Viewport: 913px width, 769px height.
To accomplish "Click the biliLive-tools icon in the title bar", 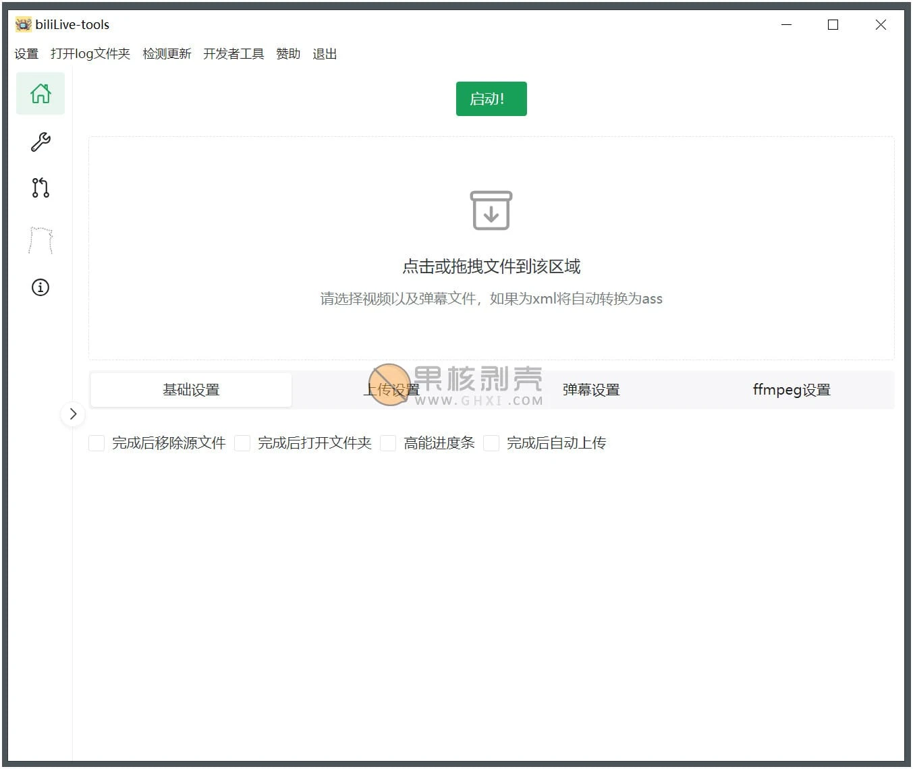I will coord(23,24).
